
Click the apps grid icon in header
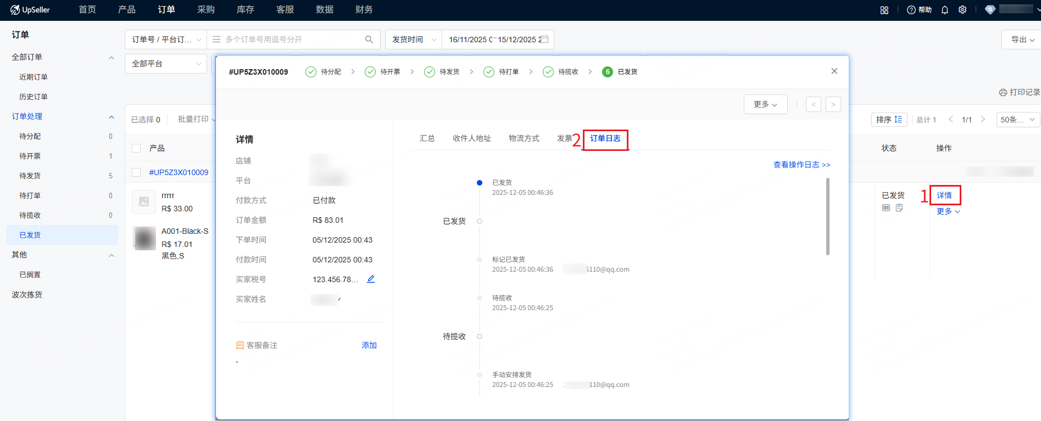[884, 10]
